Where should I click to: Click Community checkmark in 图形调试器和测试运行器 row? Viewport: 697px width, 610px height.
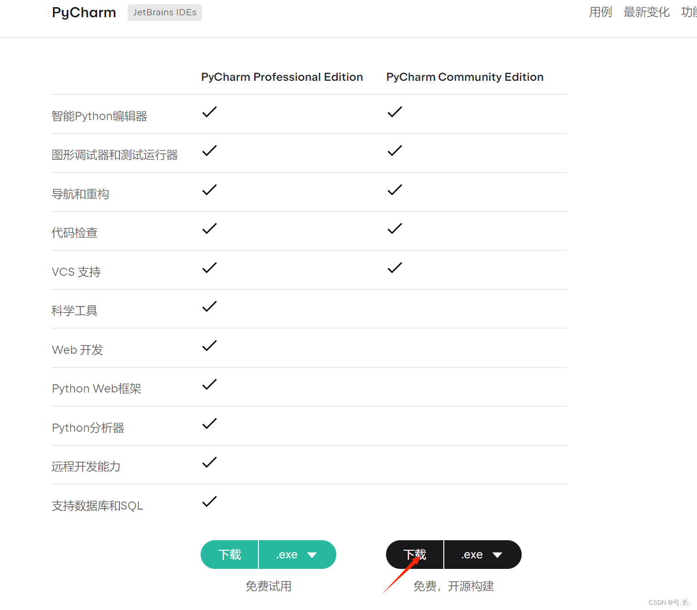coord(395,151)
